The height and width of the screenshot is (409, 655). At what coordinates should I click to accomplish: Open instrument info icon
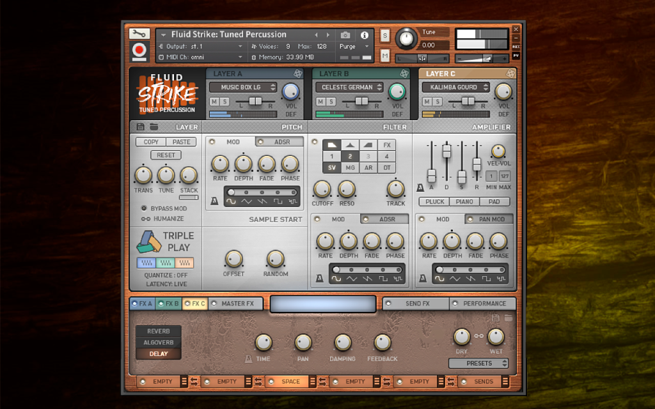[x=364, y=35]
